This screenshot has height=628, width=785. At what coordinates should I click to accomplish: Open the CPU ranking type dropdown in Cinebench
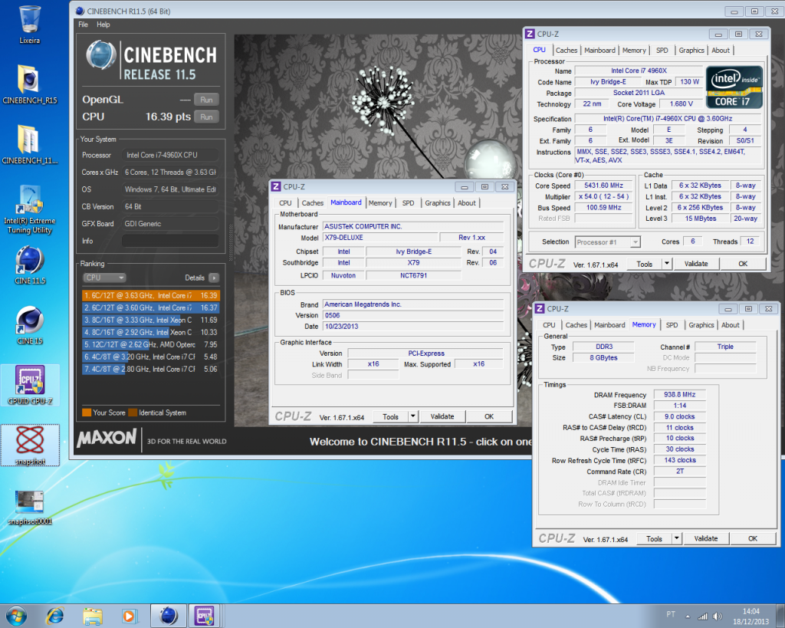[104, 278]
